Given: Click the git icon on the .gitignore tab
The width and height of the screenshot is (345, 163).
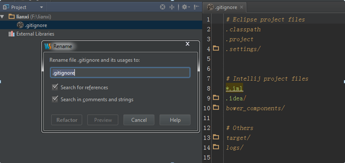Looking at the screenshot, I should pyautogui.click(x=210, y=7).
